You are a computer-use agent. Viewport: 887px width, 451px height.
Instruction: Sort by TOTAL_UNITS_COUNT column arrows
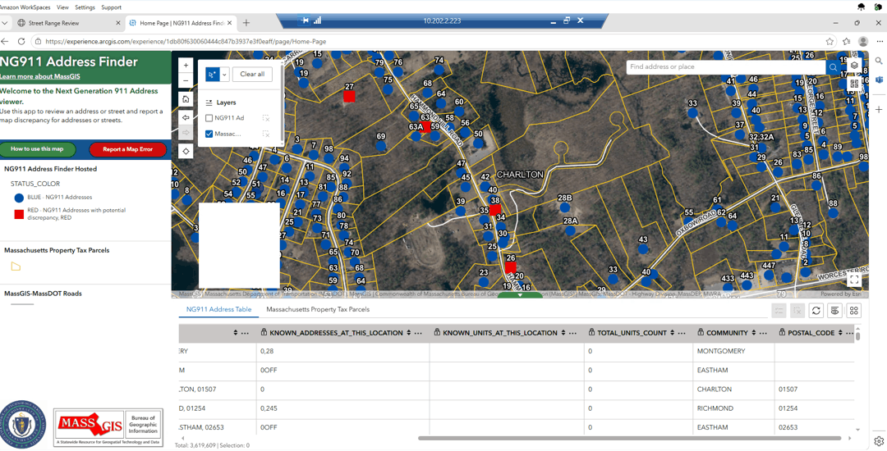[x=672, y=333]
